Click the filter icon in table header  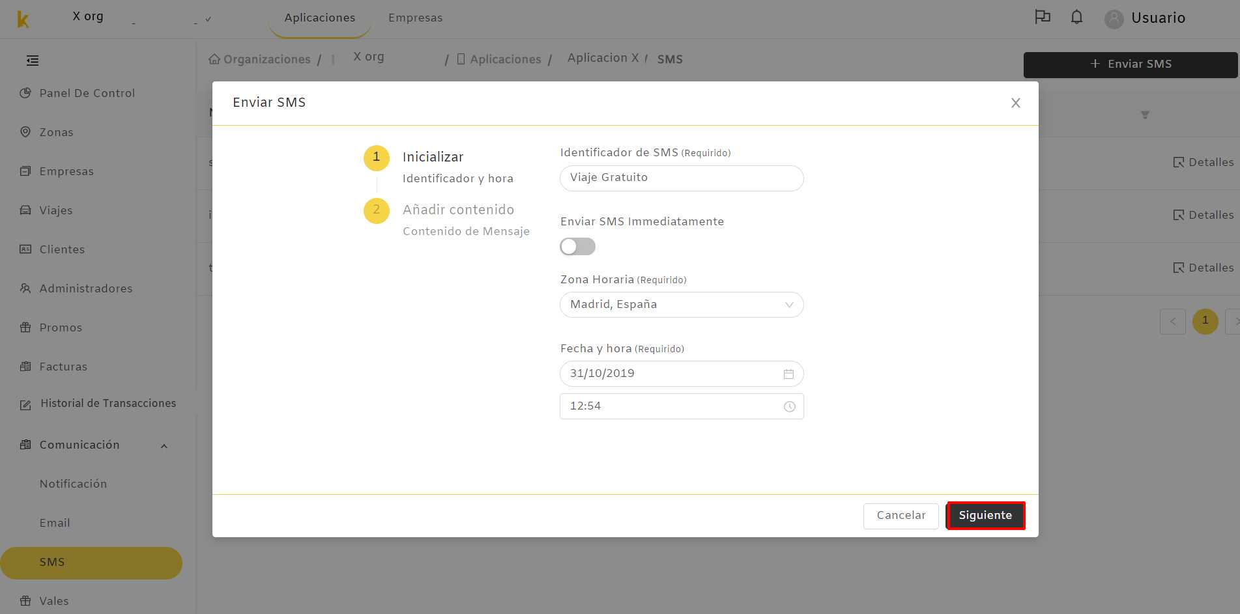point(1145,115)
